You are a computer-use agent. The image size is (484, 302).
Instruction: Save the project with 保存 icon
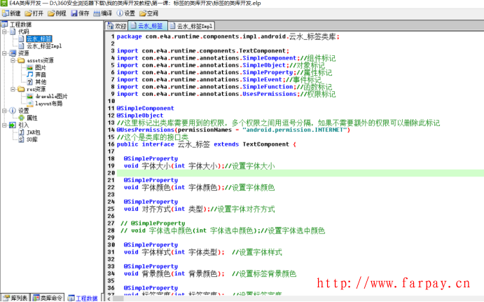coord(81,13)
